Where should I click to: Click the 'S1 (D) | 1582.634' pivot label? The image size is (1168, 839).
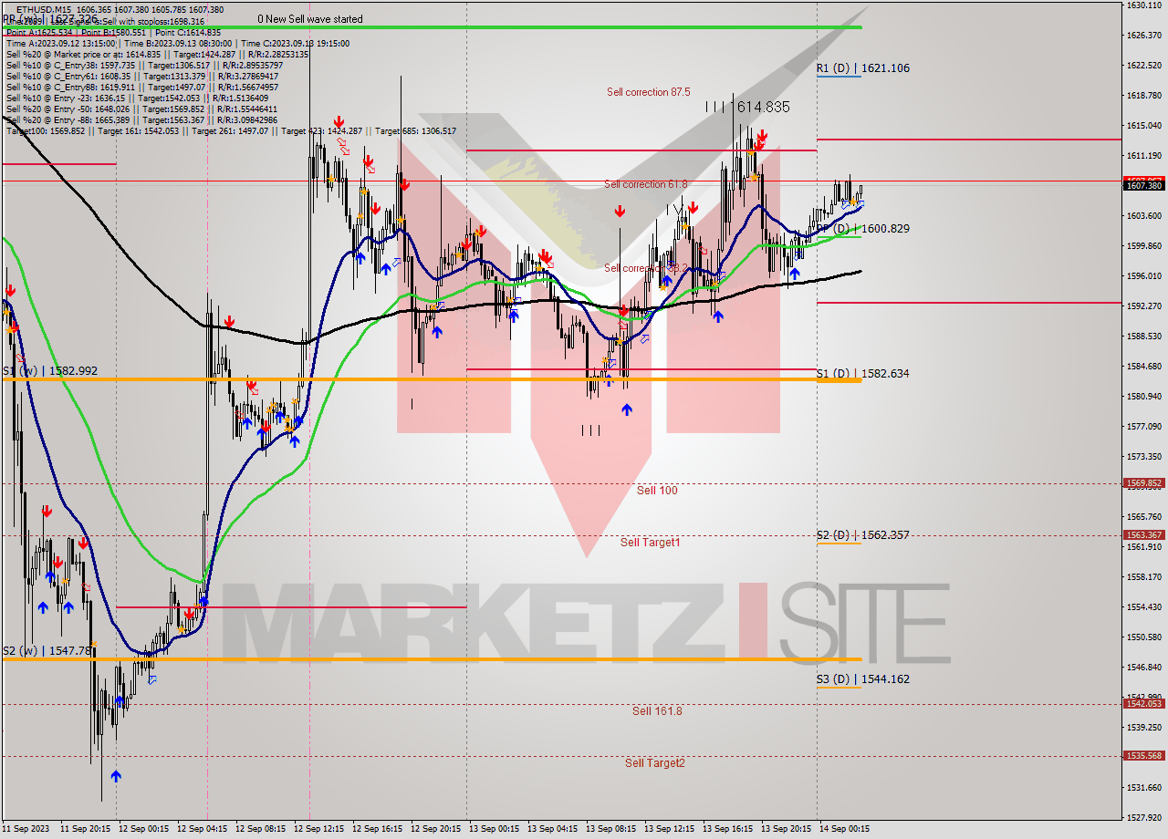coord(862,374)
